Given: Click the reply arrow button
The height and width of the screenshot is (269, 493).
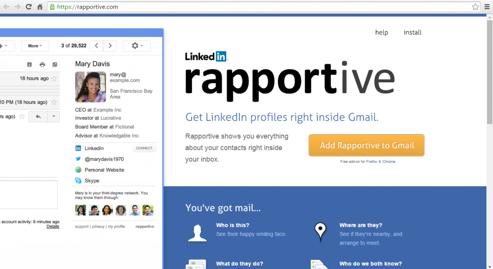Looking at the screenshot, I should [38, 116].
